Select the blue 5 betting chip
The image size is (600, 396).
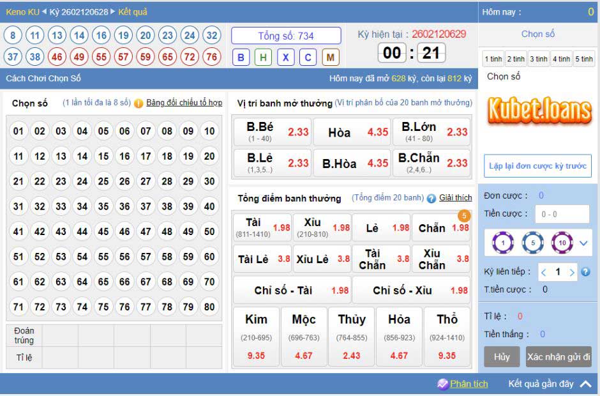point(533,243)
